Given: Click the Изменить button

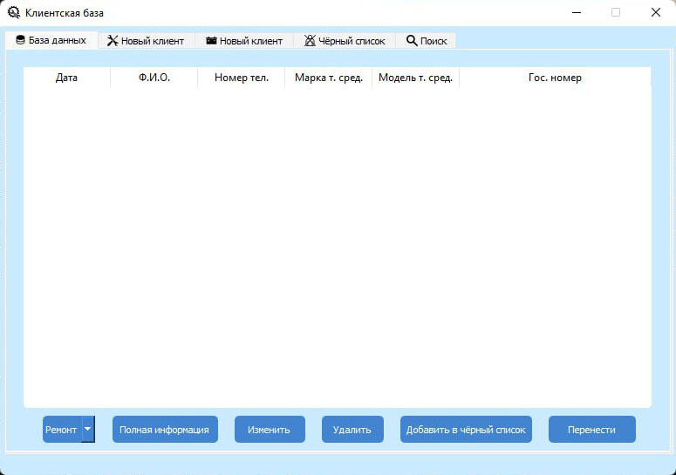Looking at the screenshot, I should [x=270, y=430].
